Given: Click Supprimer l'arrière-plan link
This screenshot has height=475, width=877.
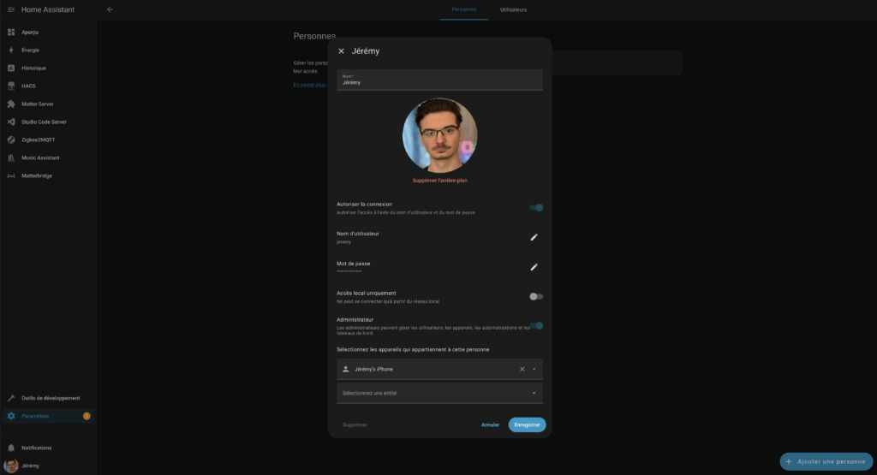Looking at the screenshot, I should click(439, 181).
